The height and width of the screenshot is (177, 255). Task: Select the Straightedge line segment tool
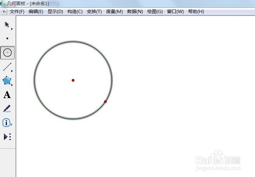pos(7,67)
